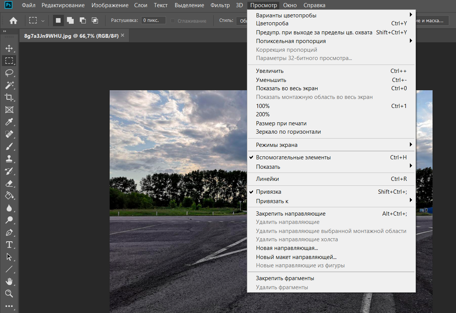The image size is (456, 313).
Task: Choose the Horizontal Type tool
Action: 9,244
